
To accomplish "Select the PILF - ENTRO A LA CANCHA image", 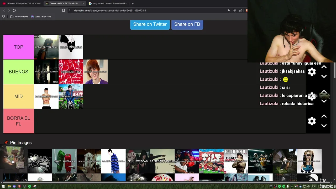I will click(x=211, y=161).
